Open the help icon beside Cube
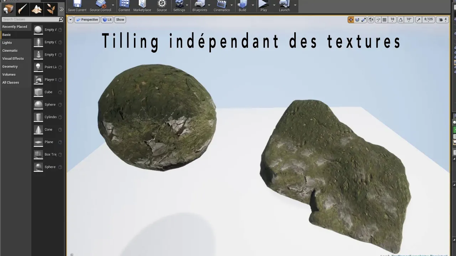This screenshot has width=456, height=256. coord(60,92)
